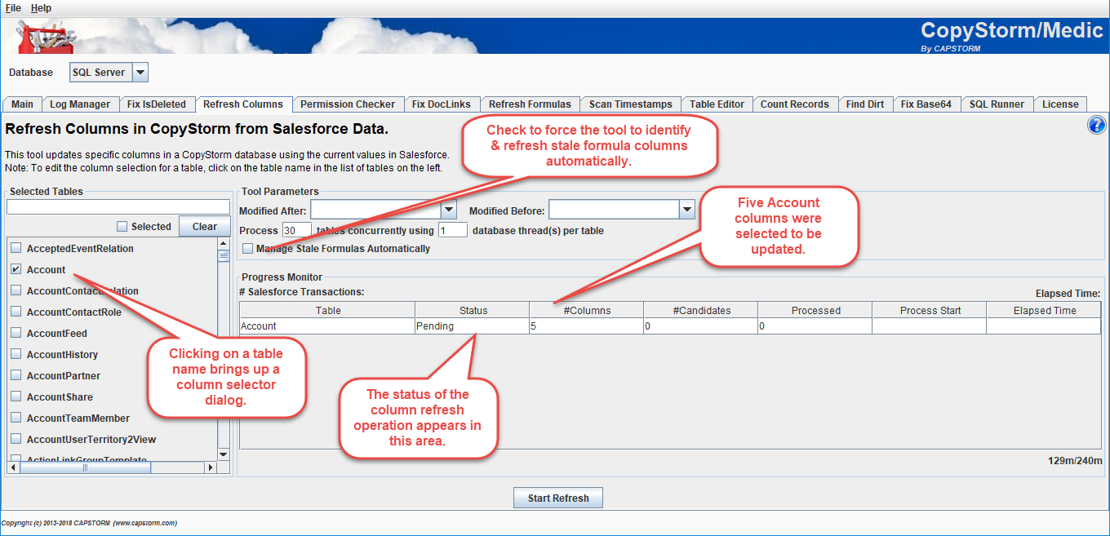This screenshot has height=536, width=1110.
Task: Click the Pending status cell
Action: click(x=473, y=326)
